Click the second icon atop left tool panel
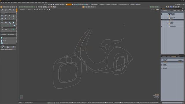The height and width of the screenshot is (104, 185). click(x=6, y=10)
